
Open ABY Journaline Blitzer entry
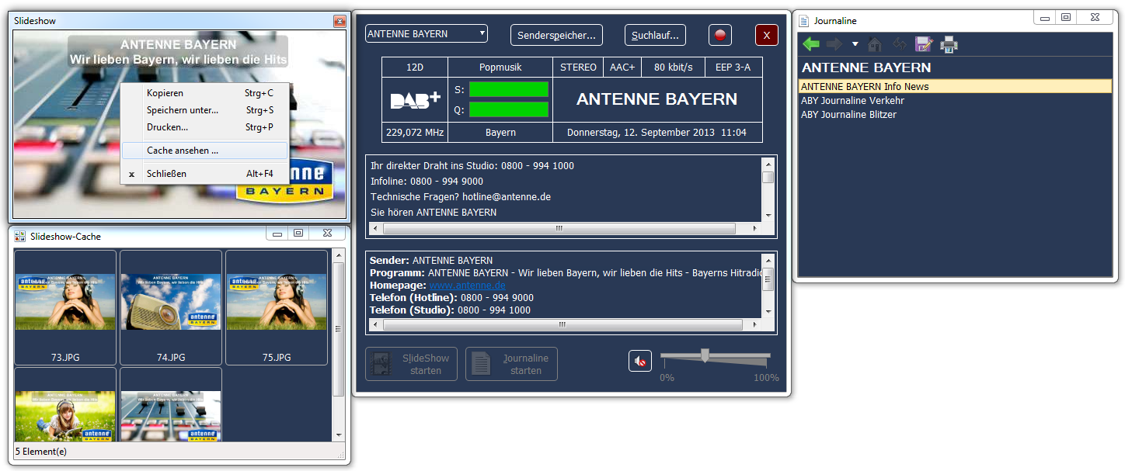click(848, 114)
